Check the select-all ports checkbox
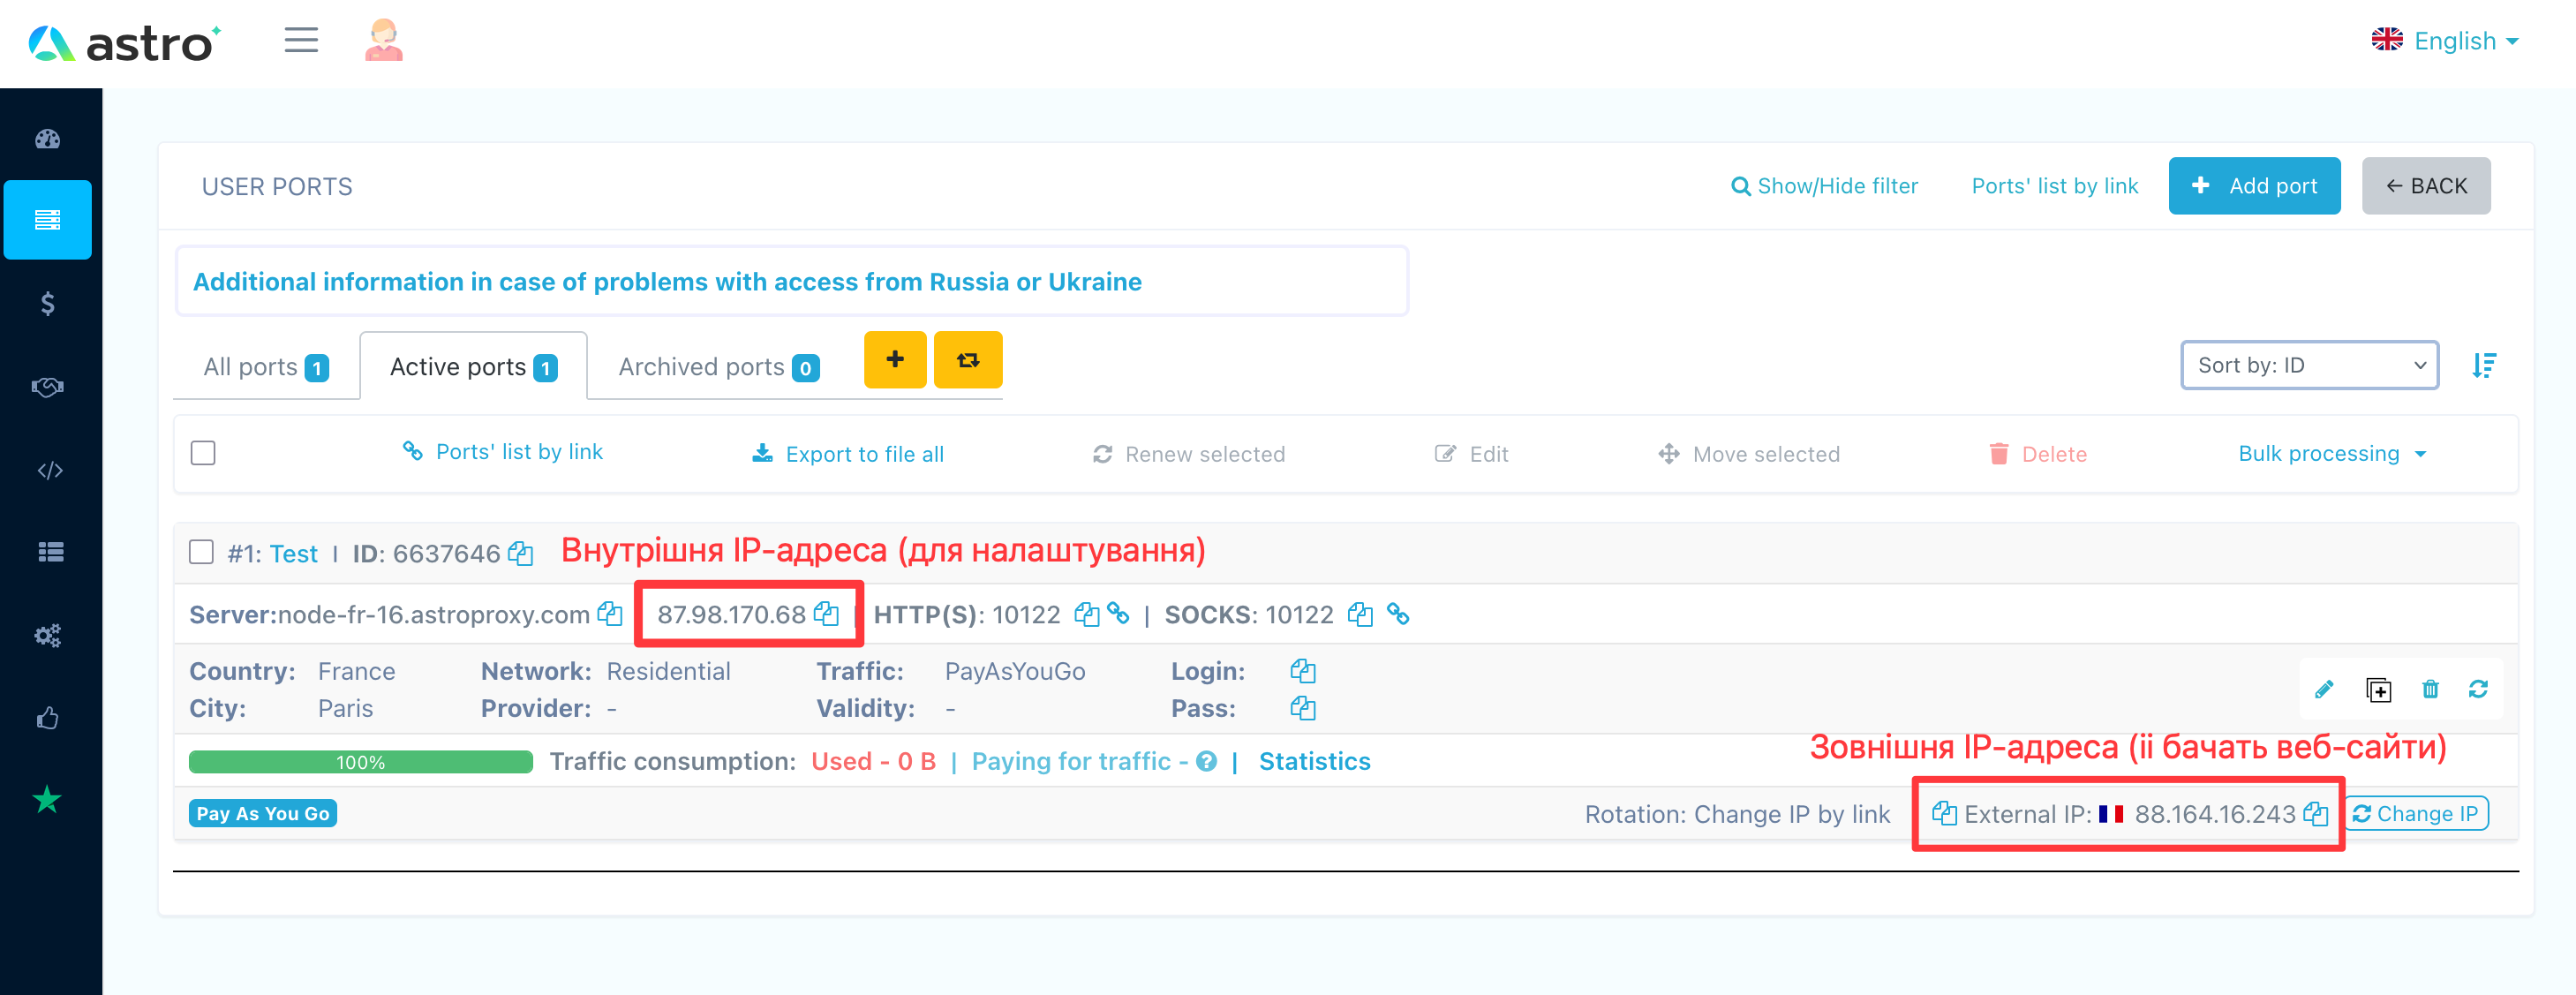 point(203,454)
